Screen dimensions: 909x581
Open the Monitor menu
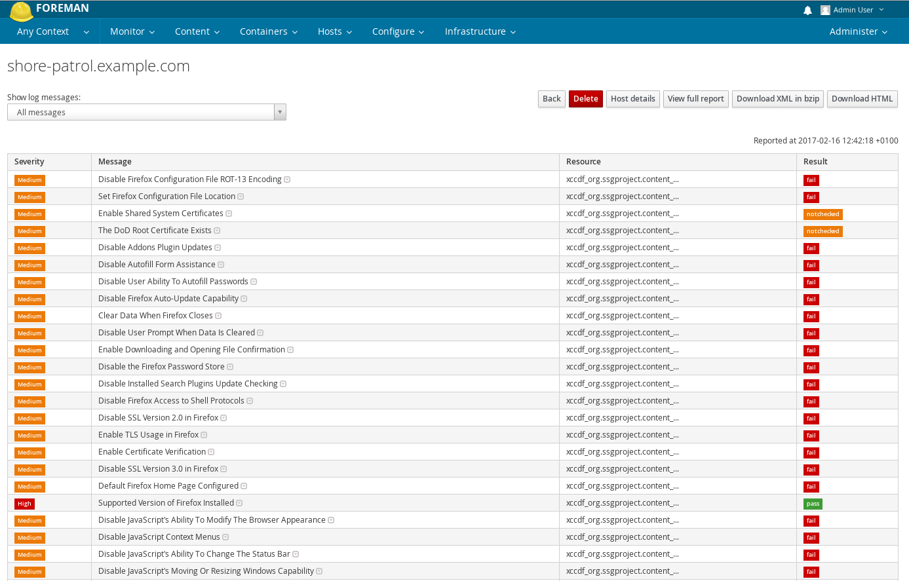132,31
